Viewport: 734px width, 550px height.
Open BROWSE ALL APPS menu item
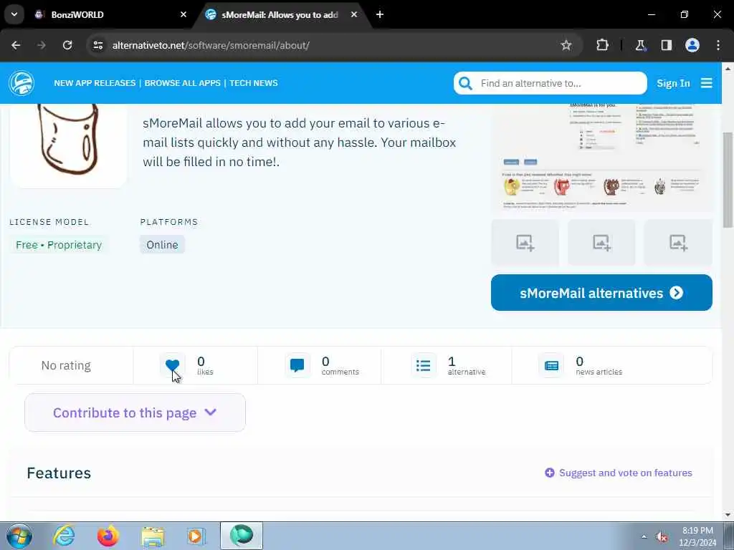[183, 83]
